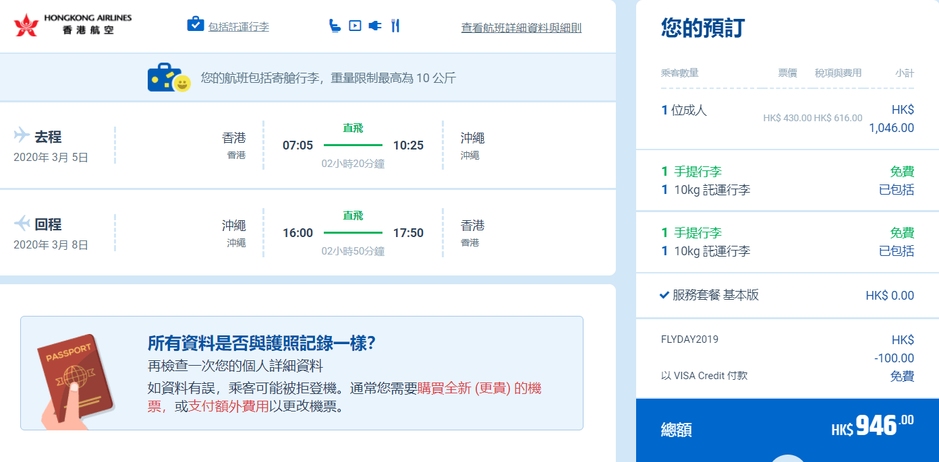This screenshot has height=462, width=939.
Task: Click the 02小時20分鐘 duration text
Action: tap(353, 164)
